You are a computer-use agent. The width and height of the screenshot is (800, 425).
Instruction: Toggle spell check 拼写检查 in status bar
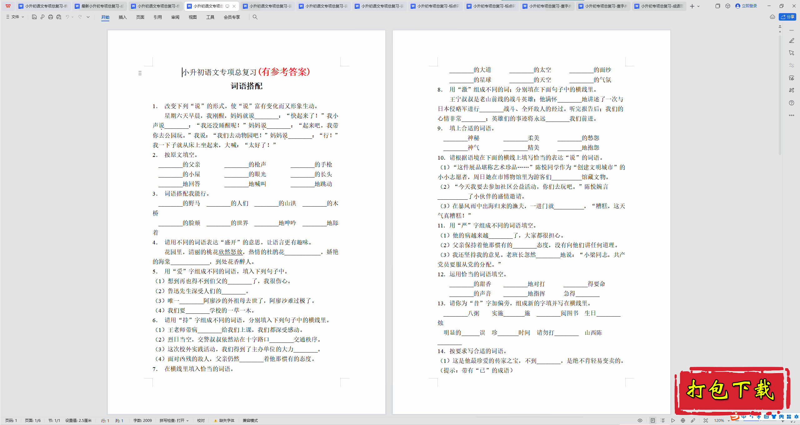174,421
